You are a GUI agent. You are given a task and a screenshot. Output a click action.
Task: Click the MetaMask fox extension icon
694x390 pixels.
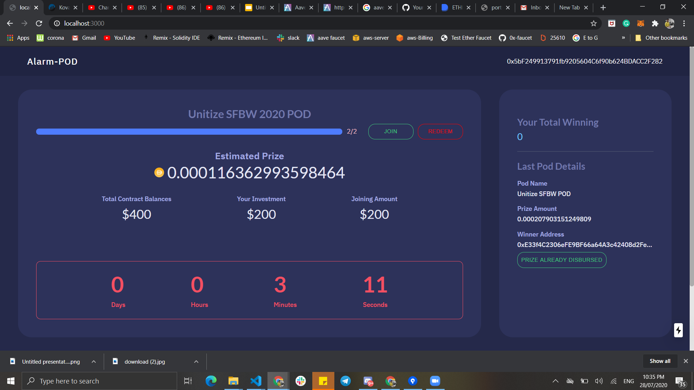641,23
